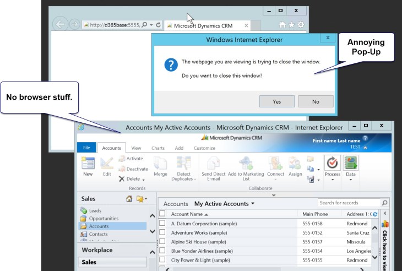Check the A. Datum Corporation row checkbox
Image resolution: width=402 pixels, height=271 pixels.
(x=162, y=223)
